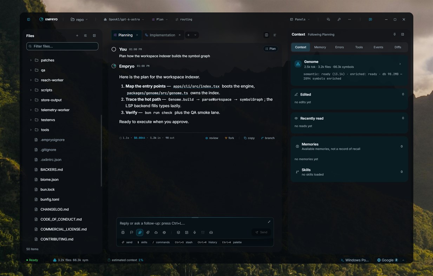Click the balance scales icon in composer
The image size is (433, 276).
[x=164, y=232]
